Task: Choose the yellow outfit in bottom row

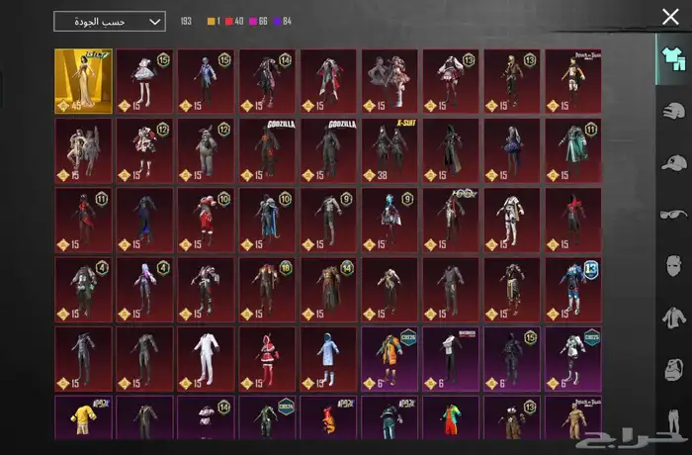Action: tap(83, 418)
